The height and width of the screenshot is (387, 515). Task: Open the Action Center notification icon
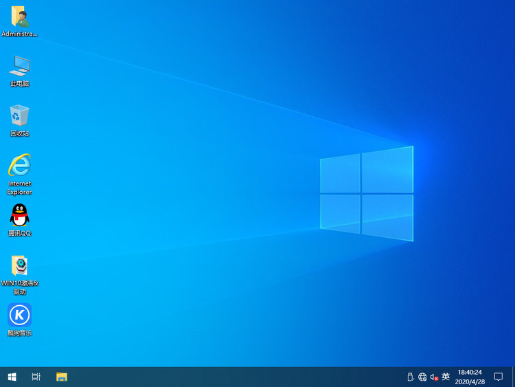click(x=499, y=377)
